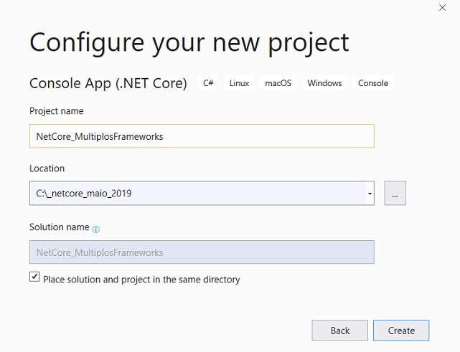
Task: Click the macOS tag
Action: coord(278,83)
